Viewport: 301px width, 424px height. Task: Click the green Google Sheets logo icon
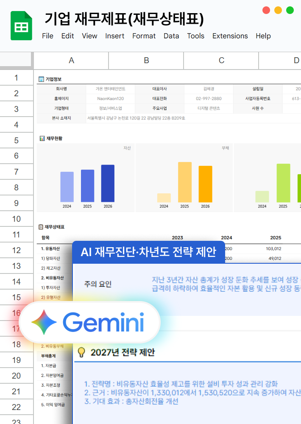click(21, 26)
